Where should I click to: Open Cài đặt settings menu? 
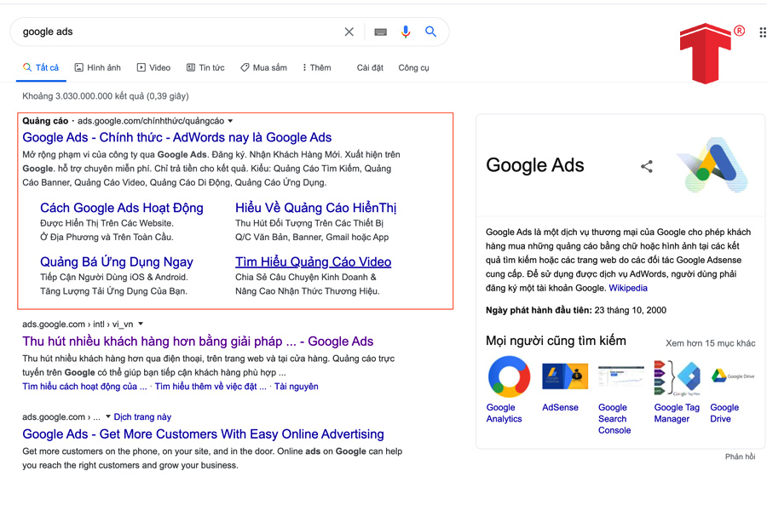click(370, 67)
